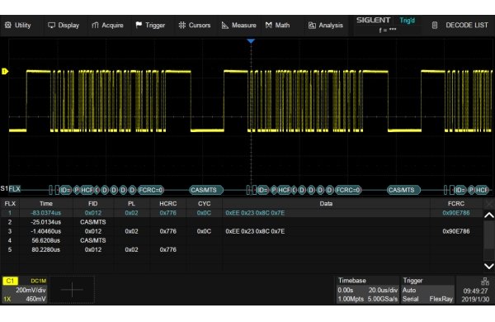
Task: Click data bytes 0xEE 0x23 0x8C 0x7E in row 1
Action: coord(255,213)
